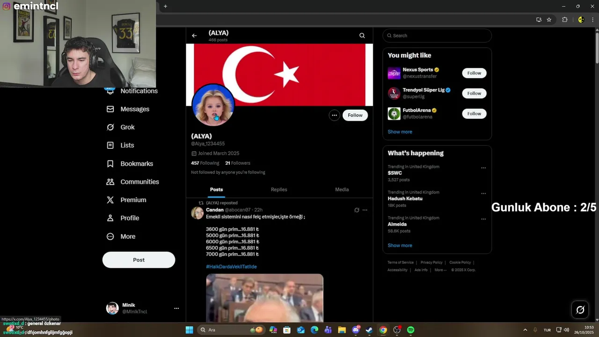Follow Nexus Sports
This screenshot has height=337, width=599.
click(x=474, y=73)
